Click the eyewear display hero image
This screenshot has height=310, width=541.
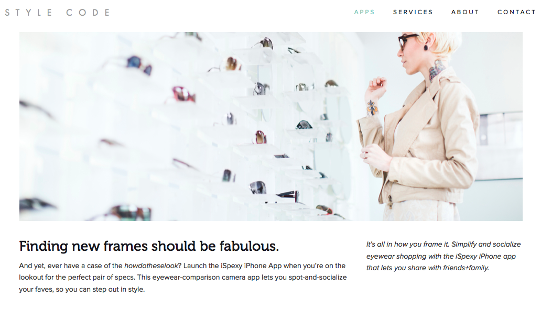click(x=271, y=126)
